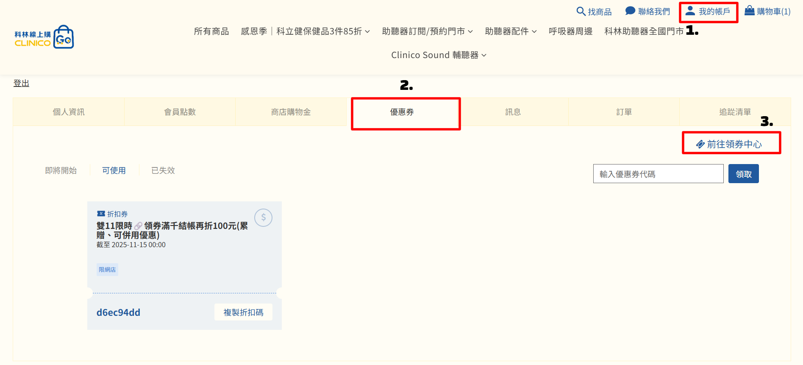
Task: Focus the 輸入優惠券代碼 input field
Action: pos(659,174)
